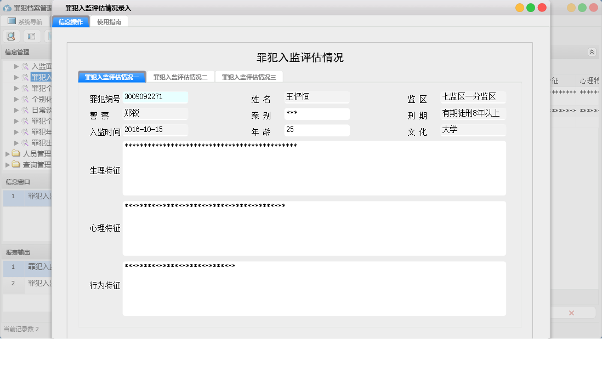The height and width of the screenshot is (386, 602).
Task: Click the 查询管理 folder icon
Action: tap(16, 165)
